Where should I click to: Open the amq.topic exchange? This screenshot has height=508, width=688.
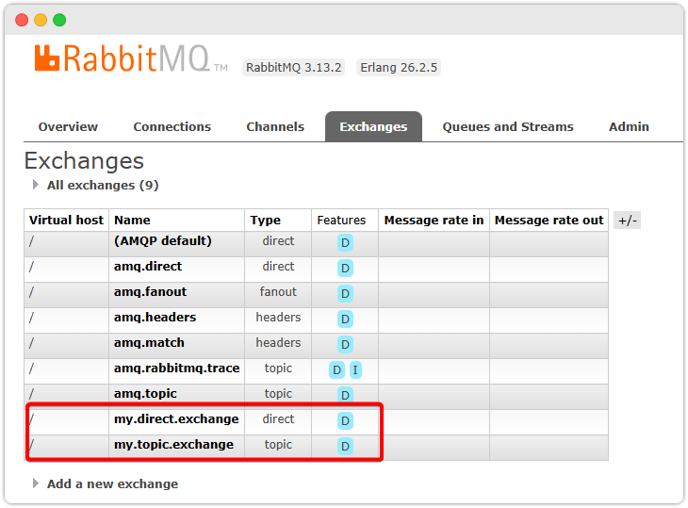[145, 394]
